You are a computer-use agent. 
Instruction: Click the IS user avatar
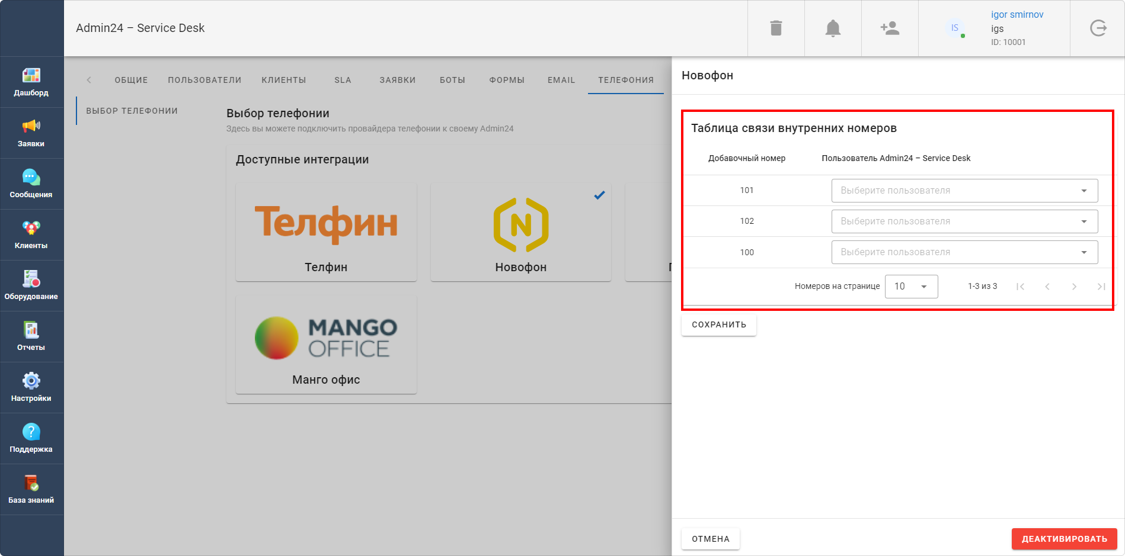click(x=955, y=28)
